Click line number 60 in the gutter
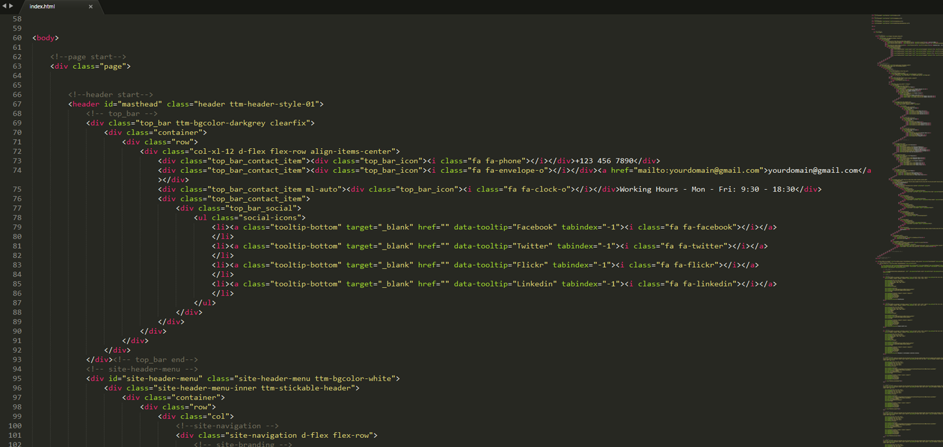Viewport: 943px width, 447px height. point(17,38)
